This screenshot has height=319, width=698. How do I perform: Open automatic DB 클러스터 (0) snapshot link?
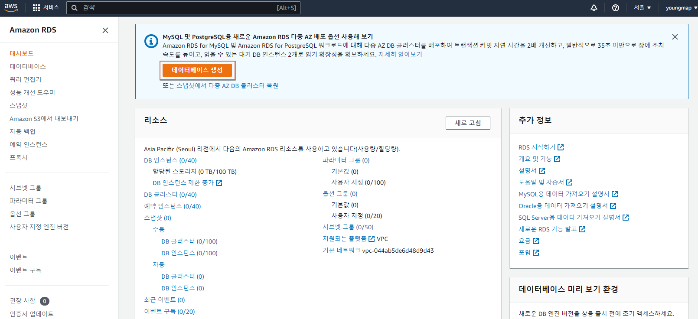pos(183,277)
